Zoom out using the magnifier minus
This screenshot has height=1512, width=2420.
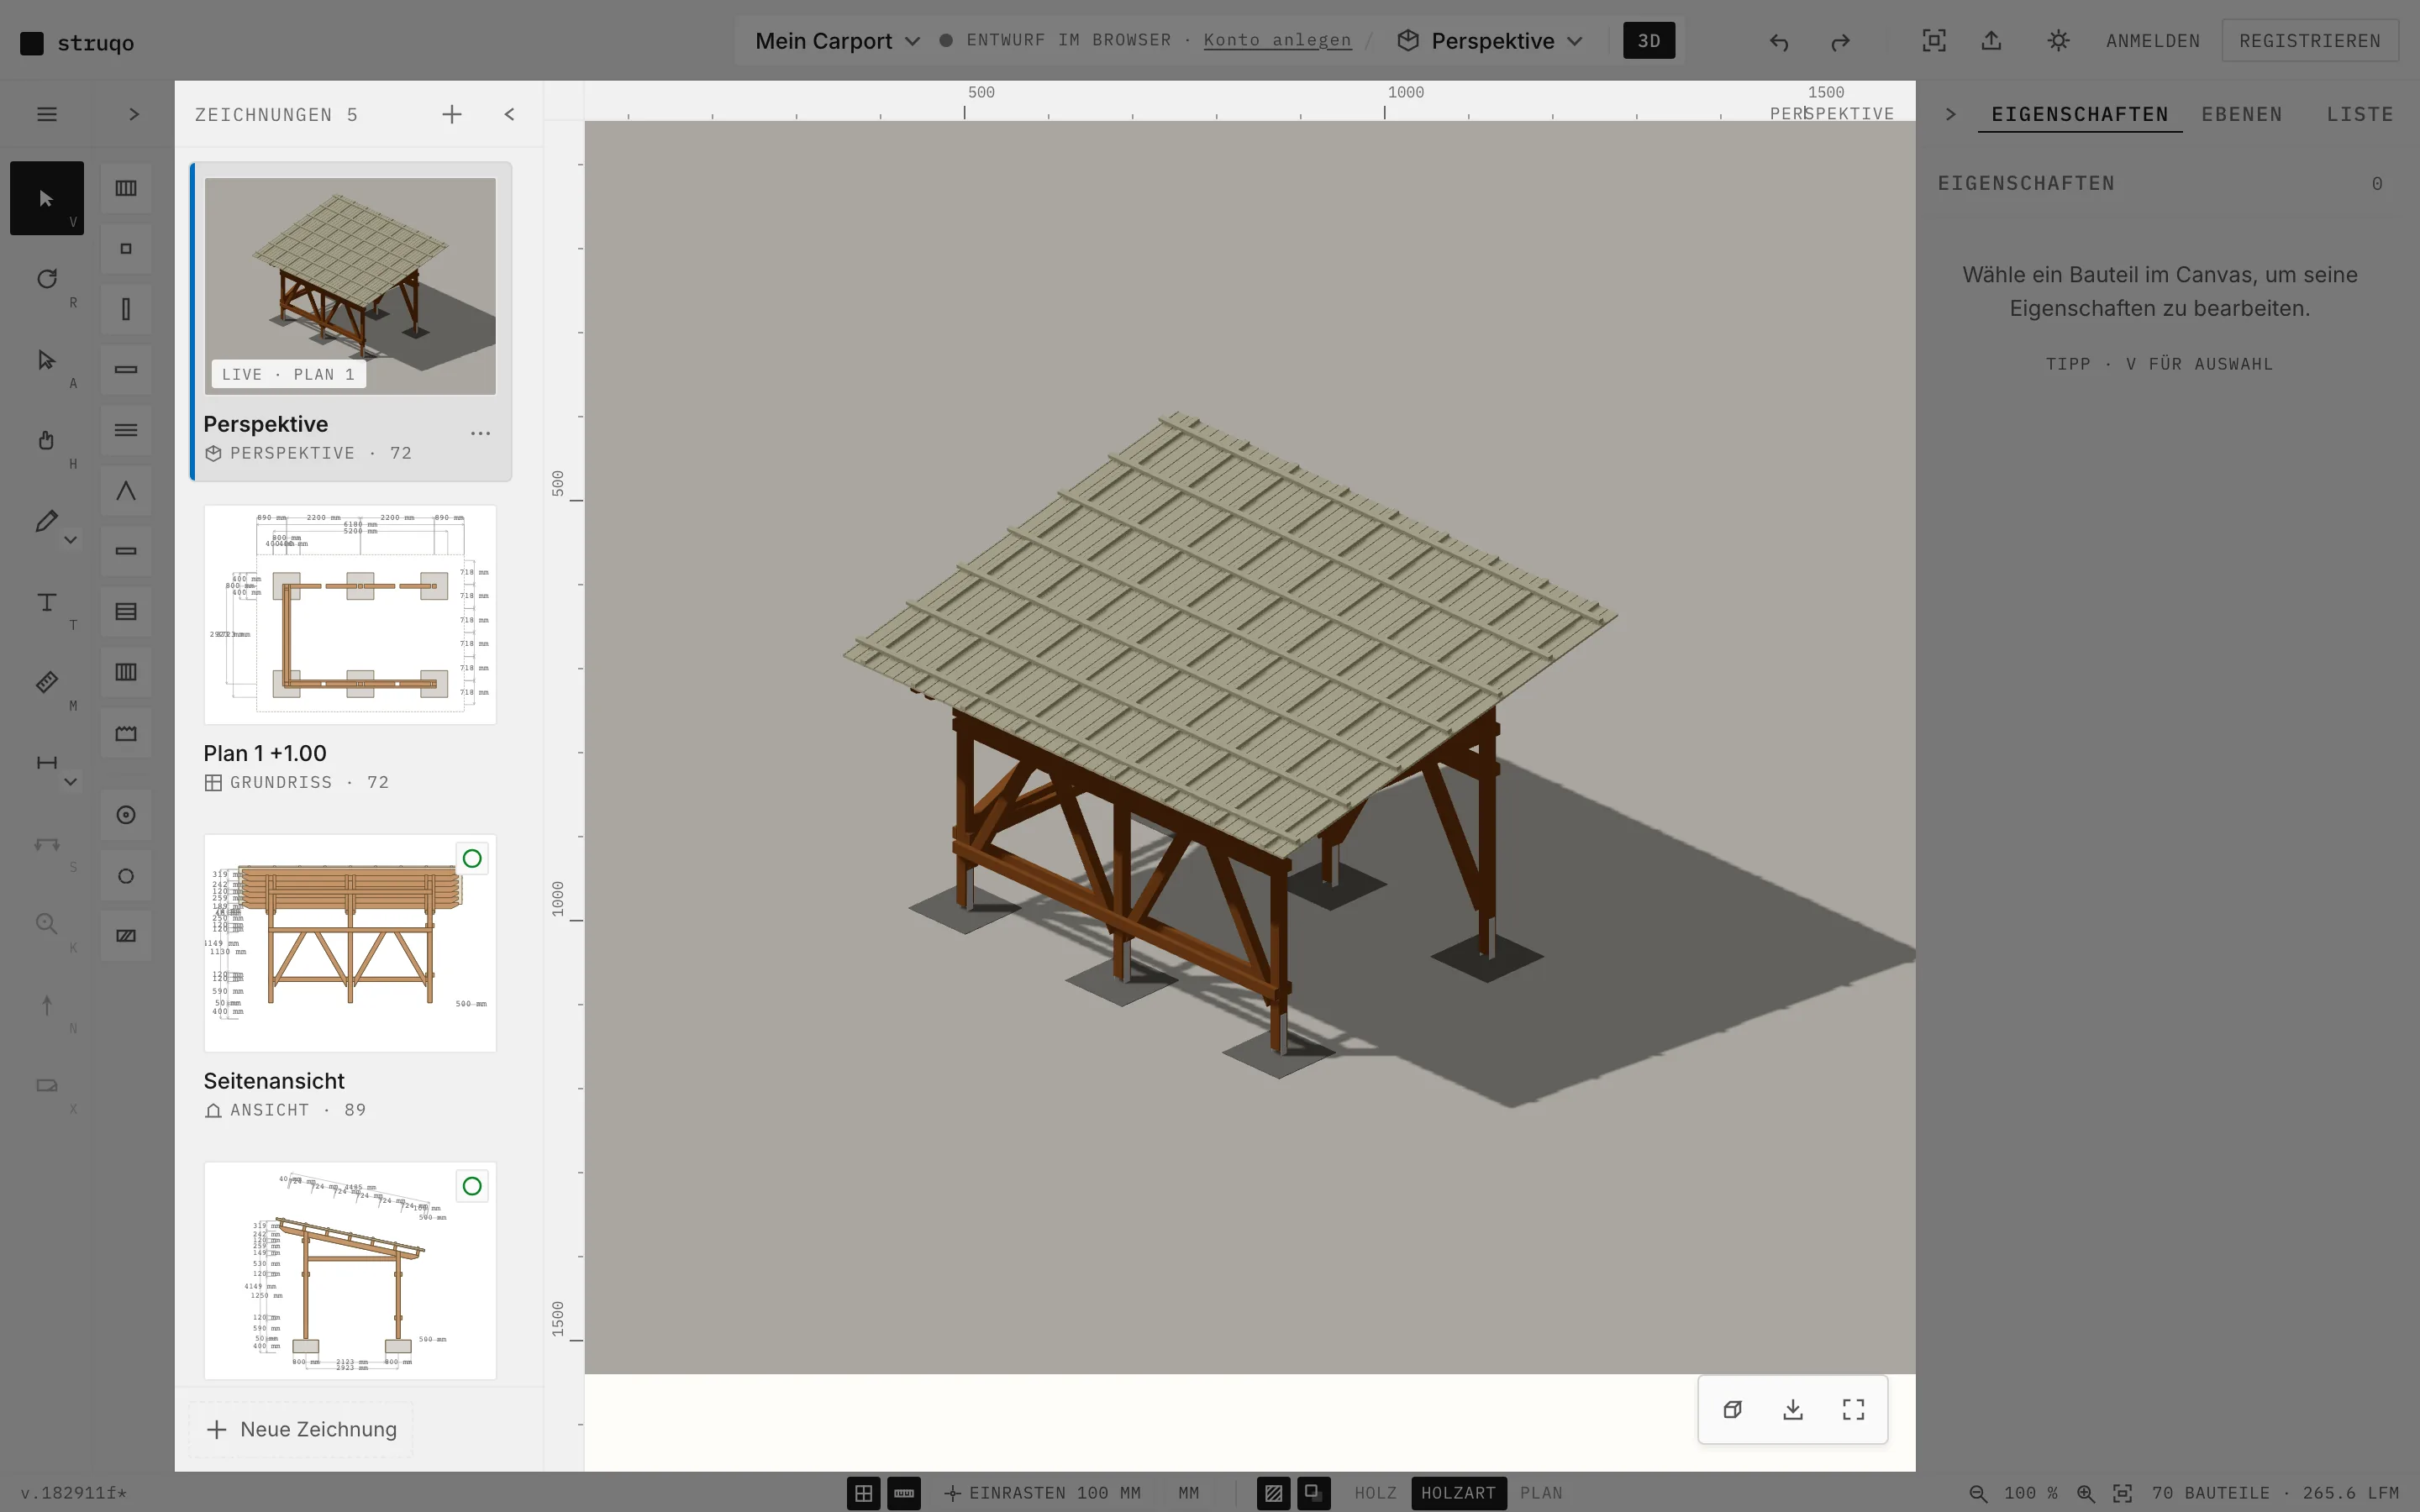point(1978,1493)
